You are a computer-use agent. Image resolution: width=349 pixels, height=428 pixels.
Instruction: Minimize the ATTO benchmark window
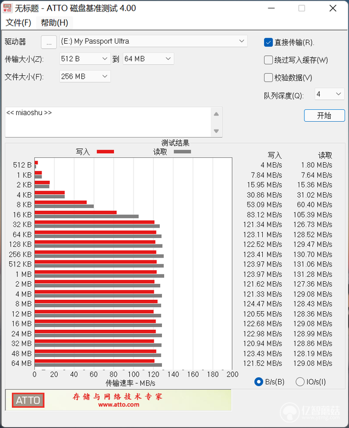coord(272,8)
